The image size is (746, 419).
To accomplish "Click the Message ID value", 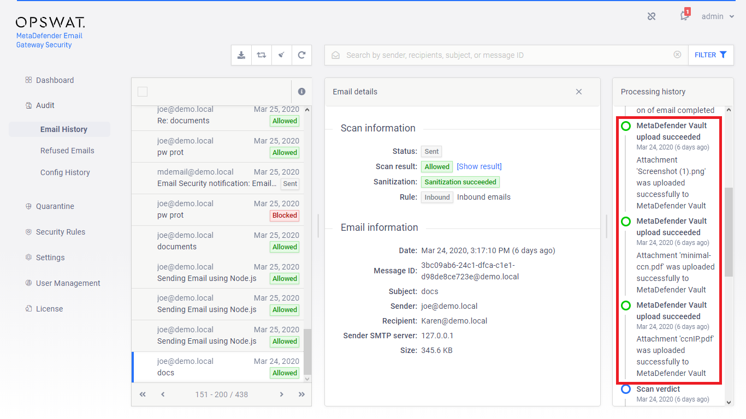I will coord(470,271).
